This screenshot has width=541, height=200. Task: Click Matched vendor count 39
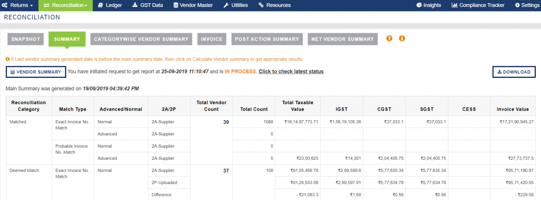226,122
